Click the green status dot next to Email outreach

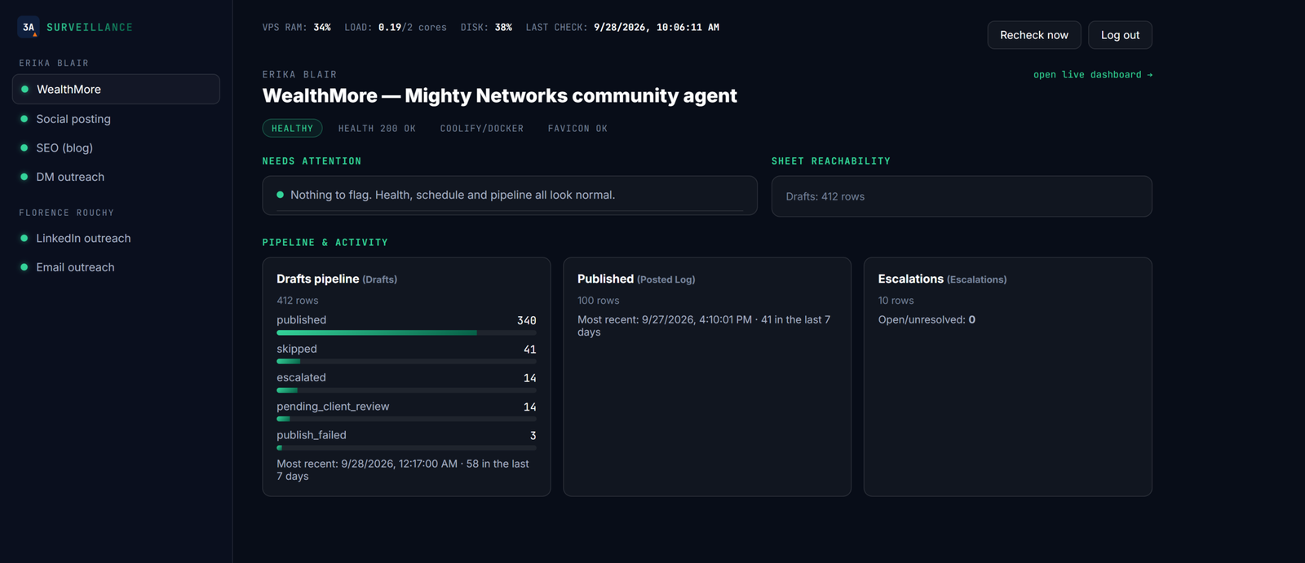[24, 267]
